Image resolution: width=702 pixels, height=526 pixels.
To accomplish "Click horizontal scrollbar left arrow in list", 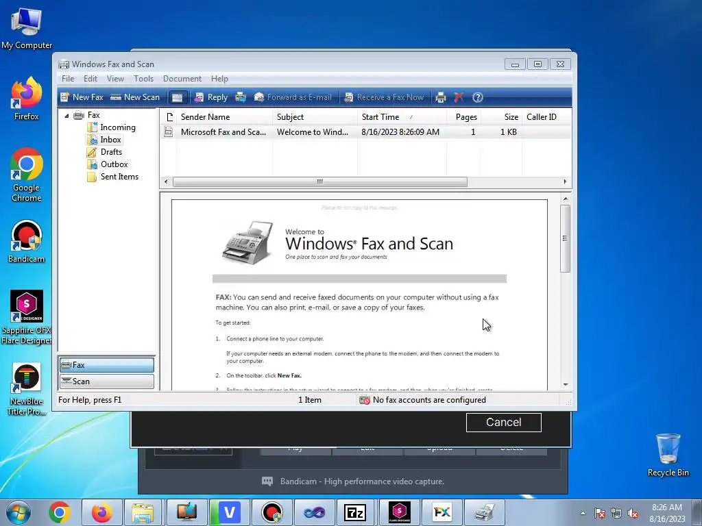I will click(x=166, y=181).
